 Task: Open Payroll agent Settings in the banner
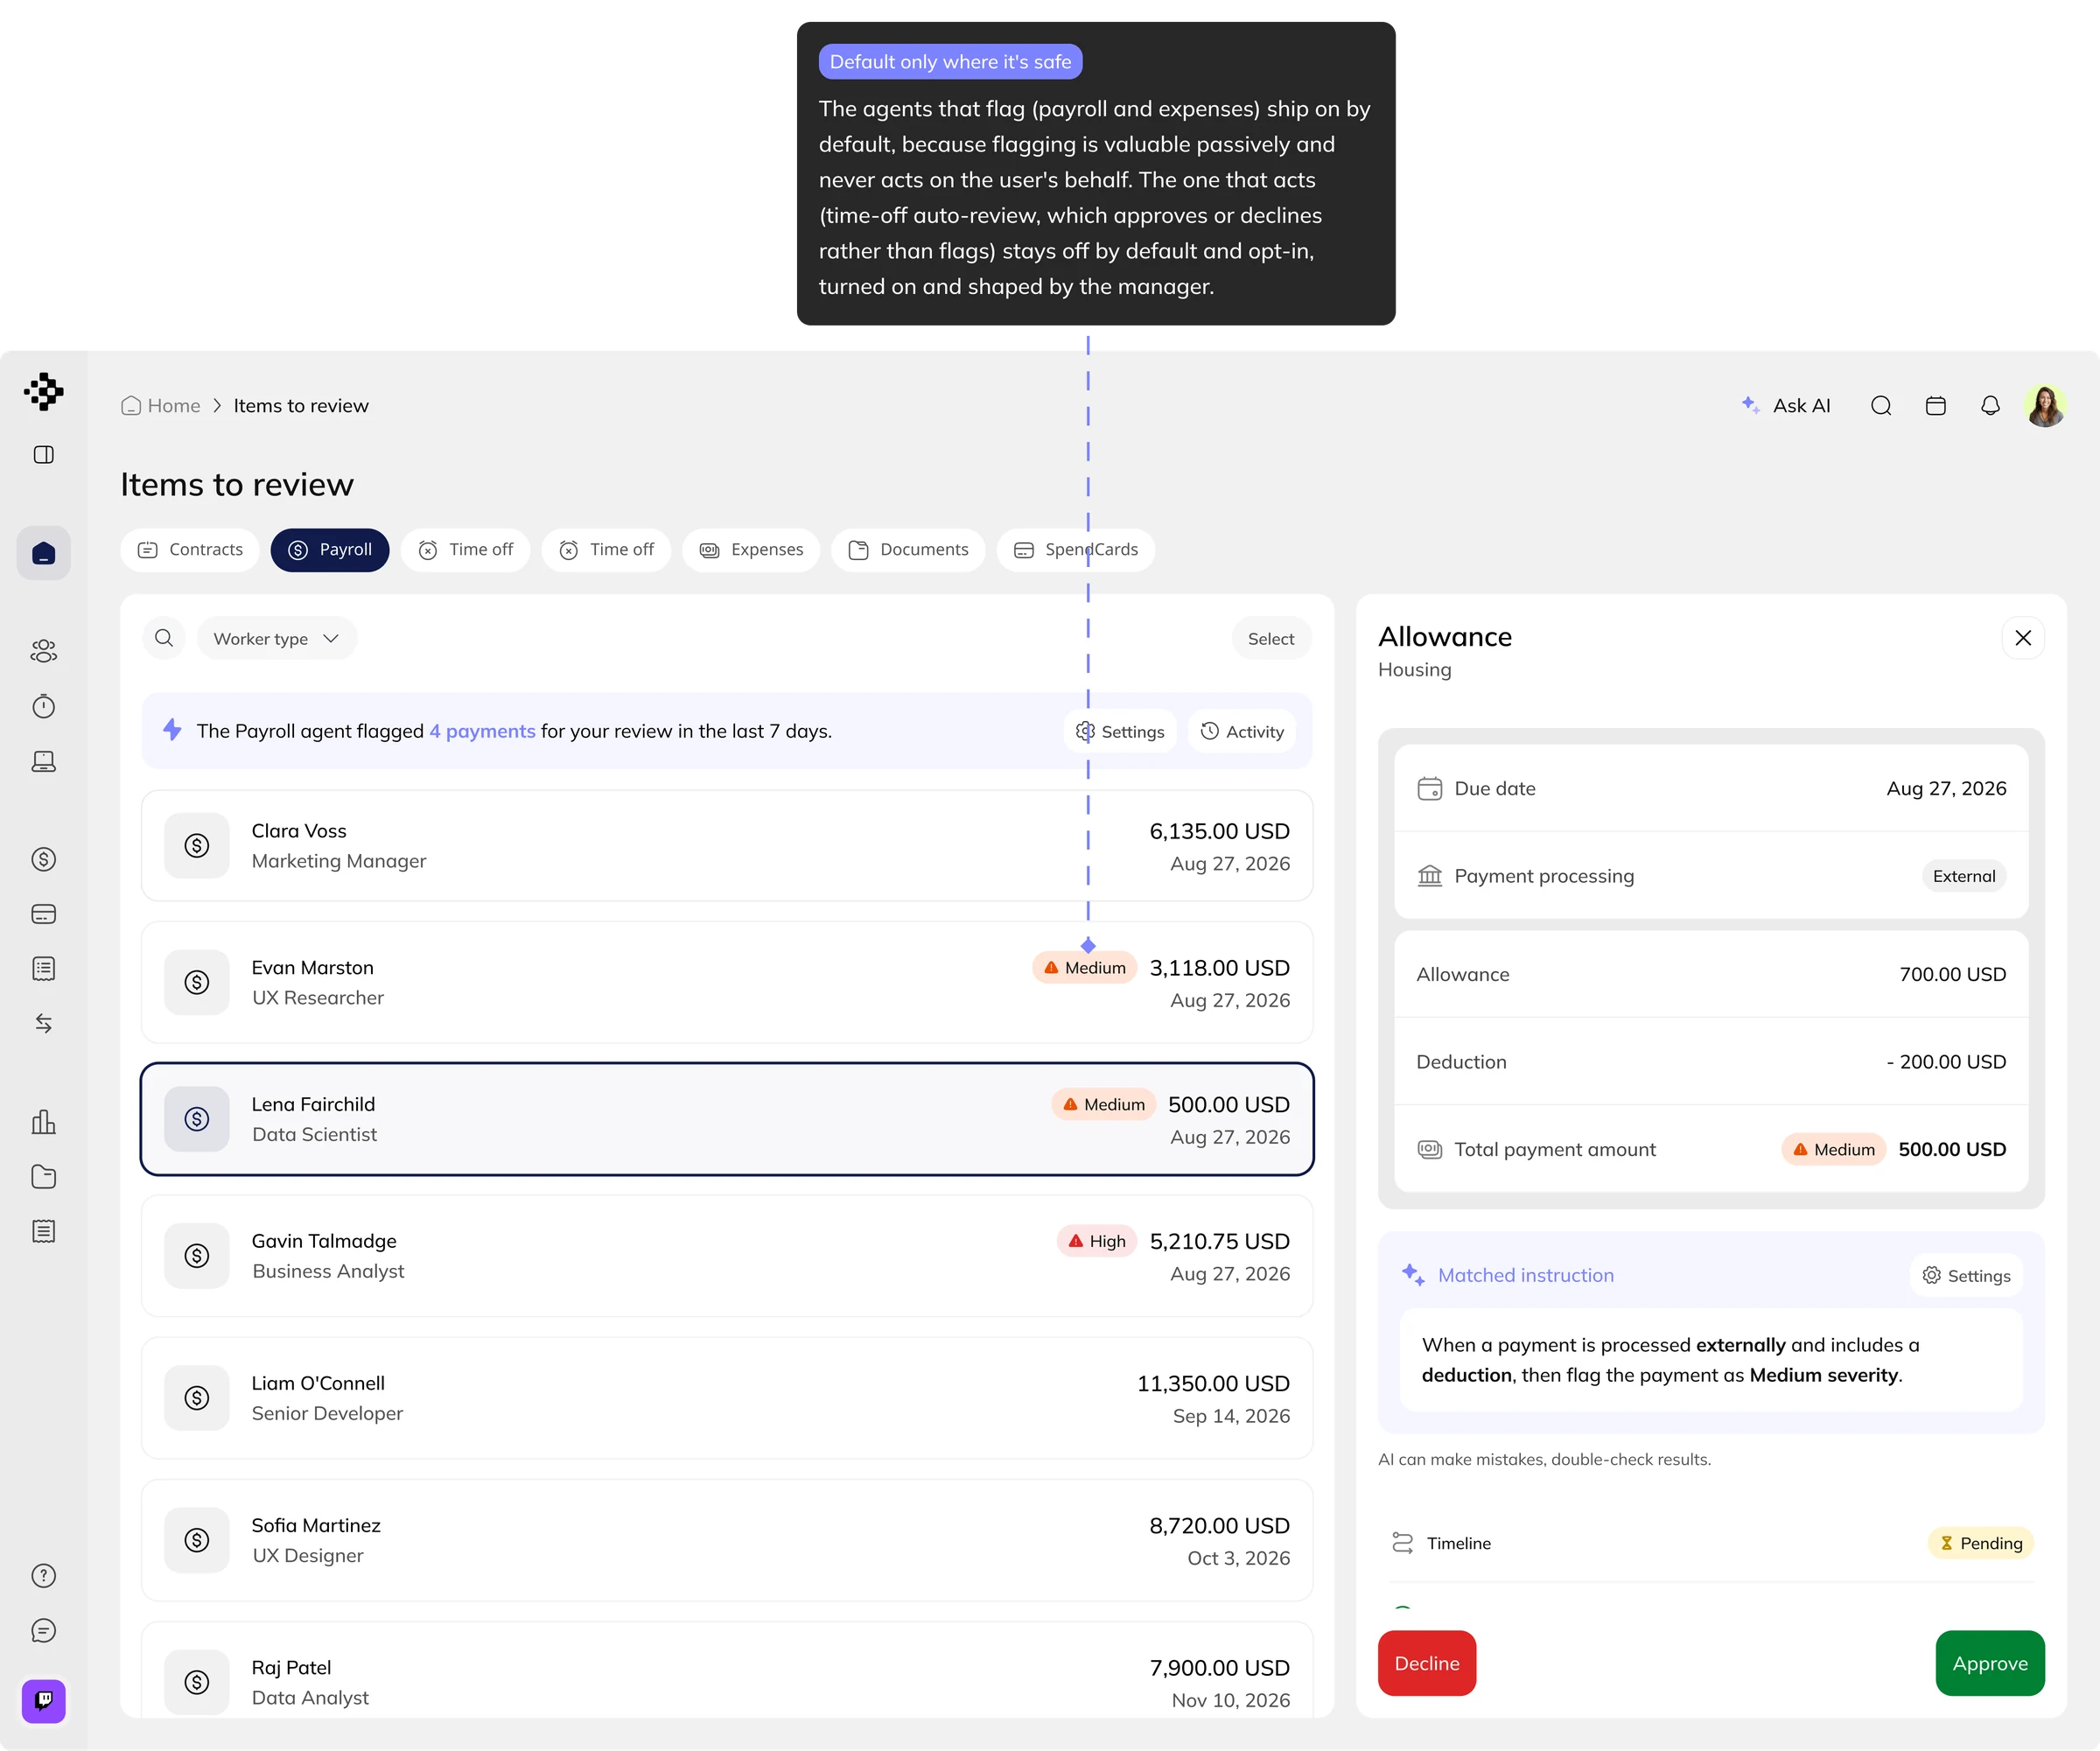click(x=1120, y=732)
